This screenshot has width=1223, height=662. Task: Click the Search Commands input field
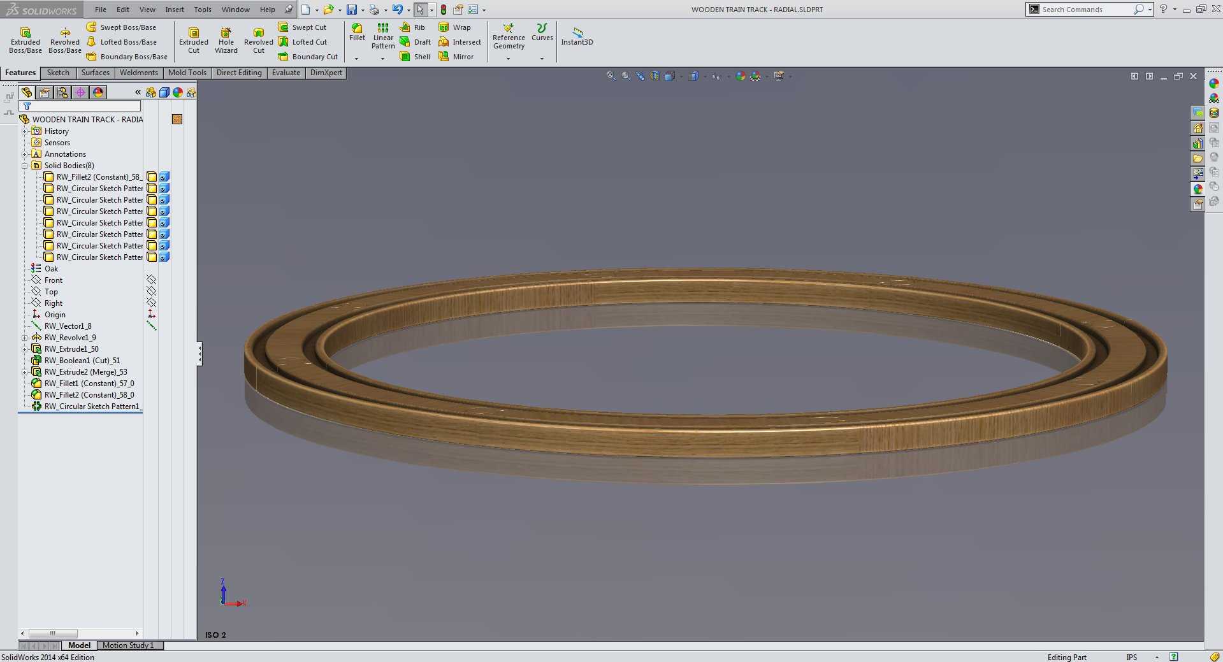click(x=1087, y=10)
